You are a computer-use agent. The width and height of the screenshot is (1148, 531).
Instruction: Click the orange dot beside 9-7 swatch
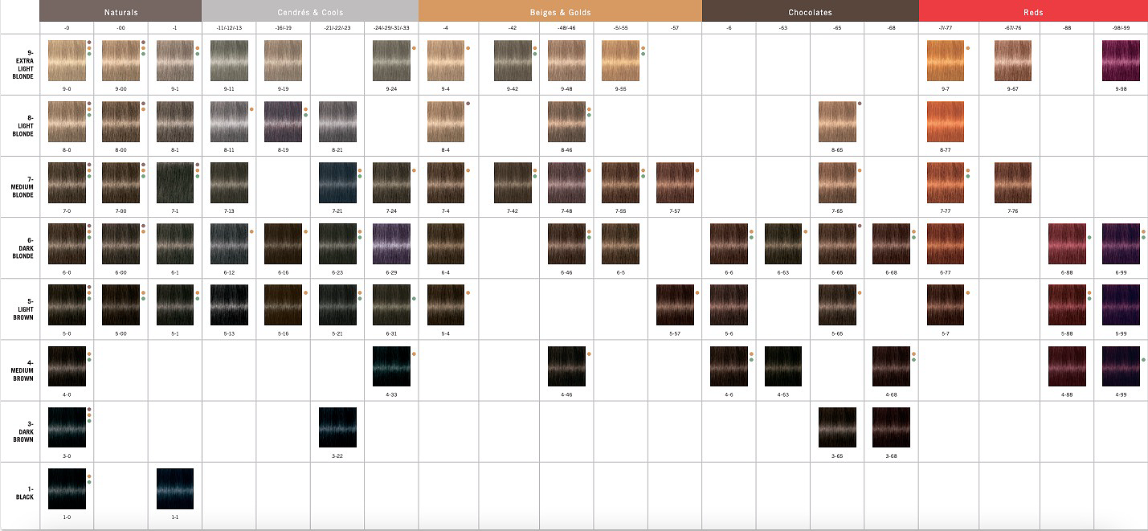pyautogui.click(x=968, y=48)
